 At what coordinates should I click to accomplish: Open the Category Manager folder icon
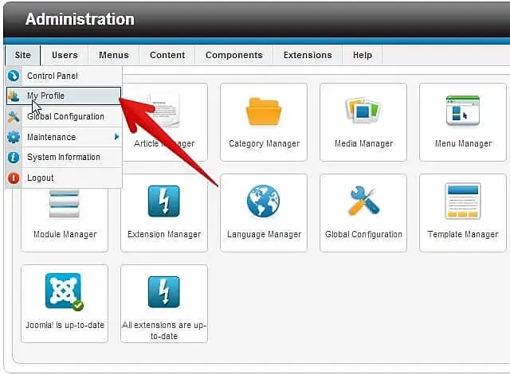click(x=264, y=111)
